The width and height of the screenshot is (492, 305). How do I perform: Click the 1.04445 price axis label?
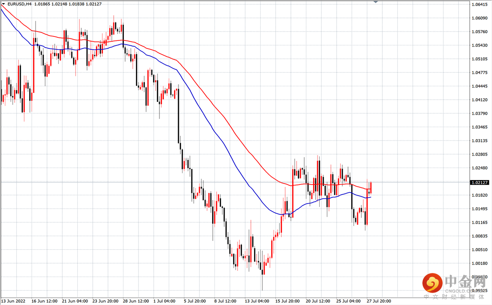point(480,86)
